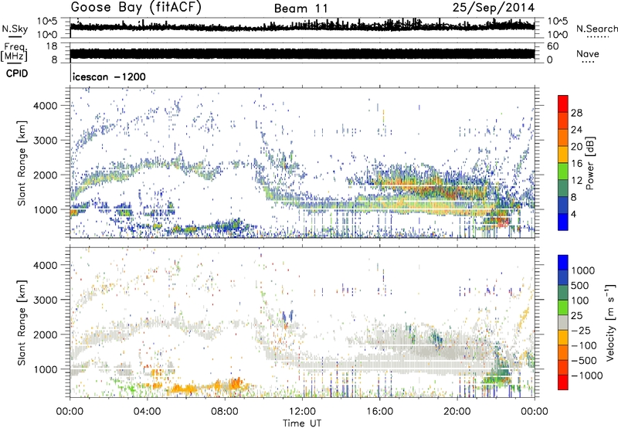Click the '60' Nave axis tick
The width and height of the screenshot is (618, 428).
click(552, 46)
